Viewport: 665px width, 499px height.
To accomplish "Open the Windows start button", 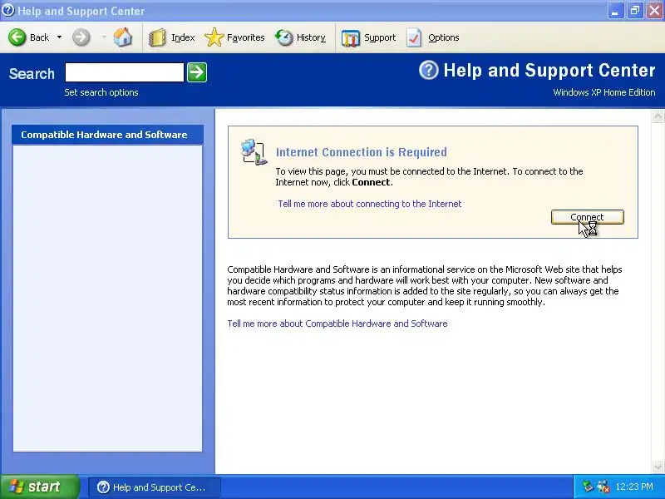I will pyautogui.click(x=39, y=487).
